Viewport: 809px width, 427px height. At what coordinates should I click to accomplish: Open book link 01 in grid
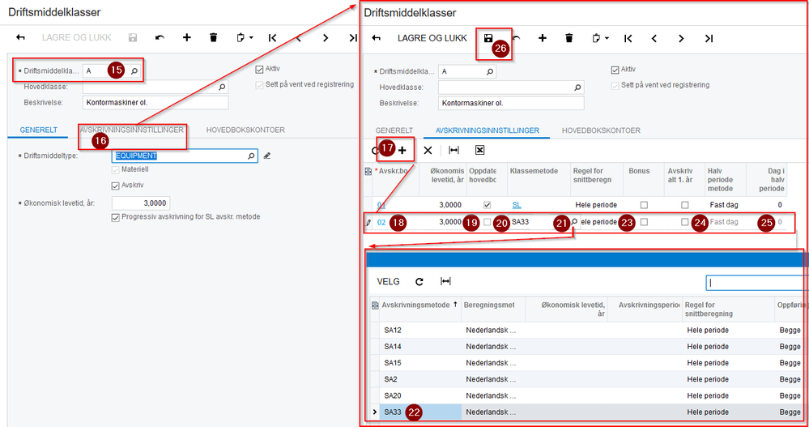(x=381, y=205)
